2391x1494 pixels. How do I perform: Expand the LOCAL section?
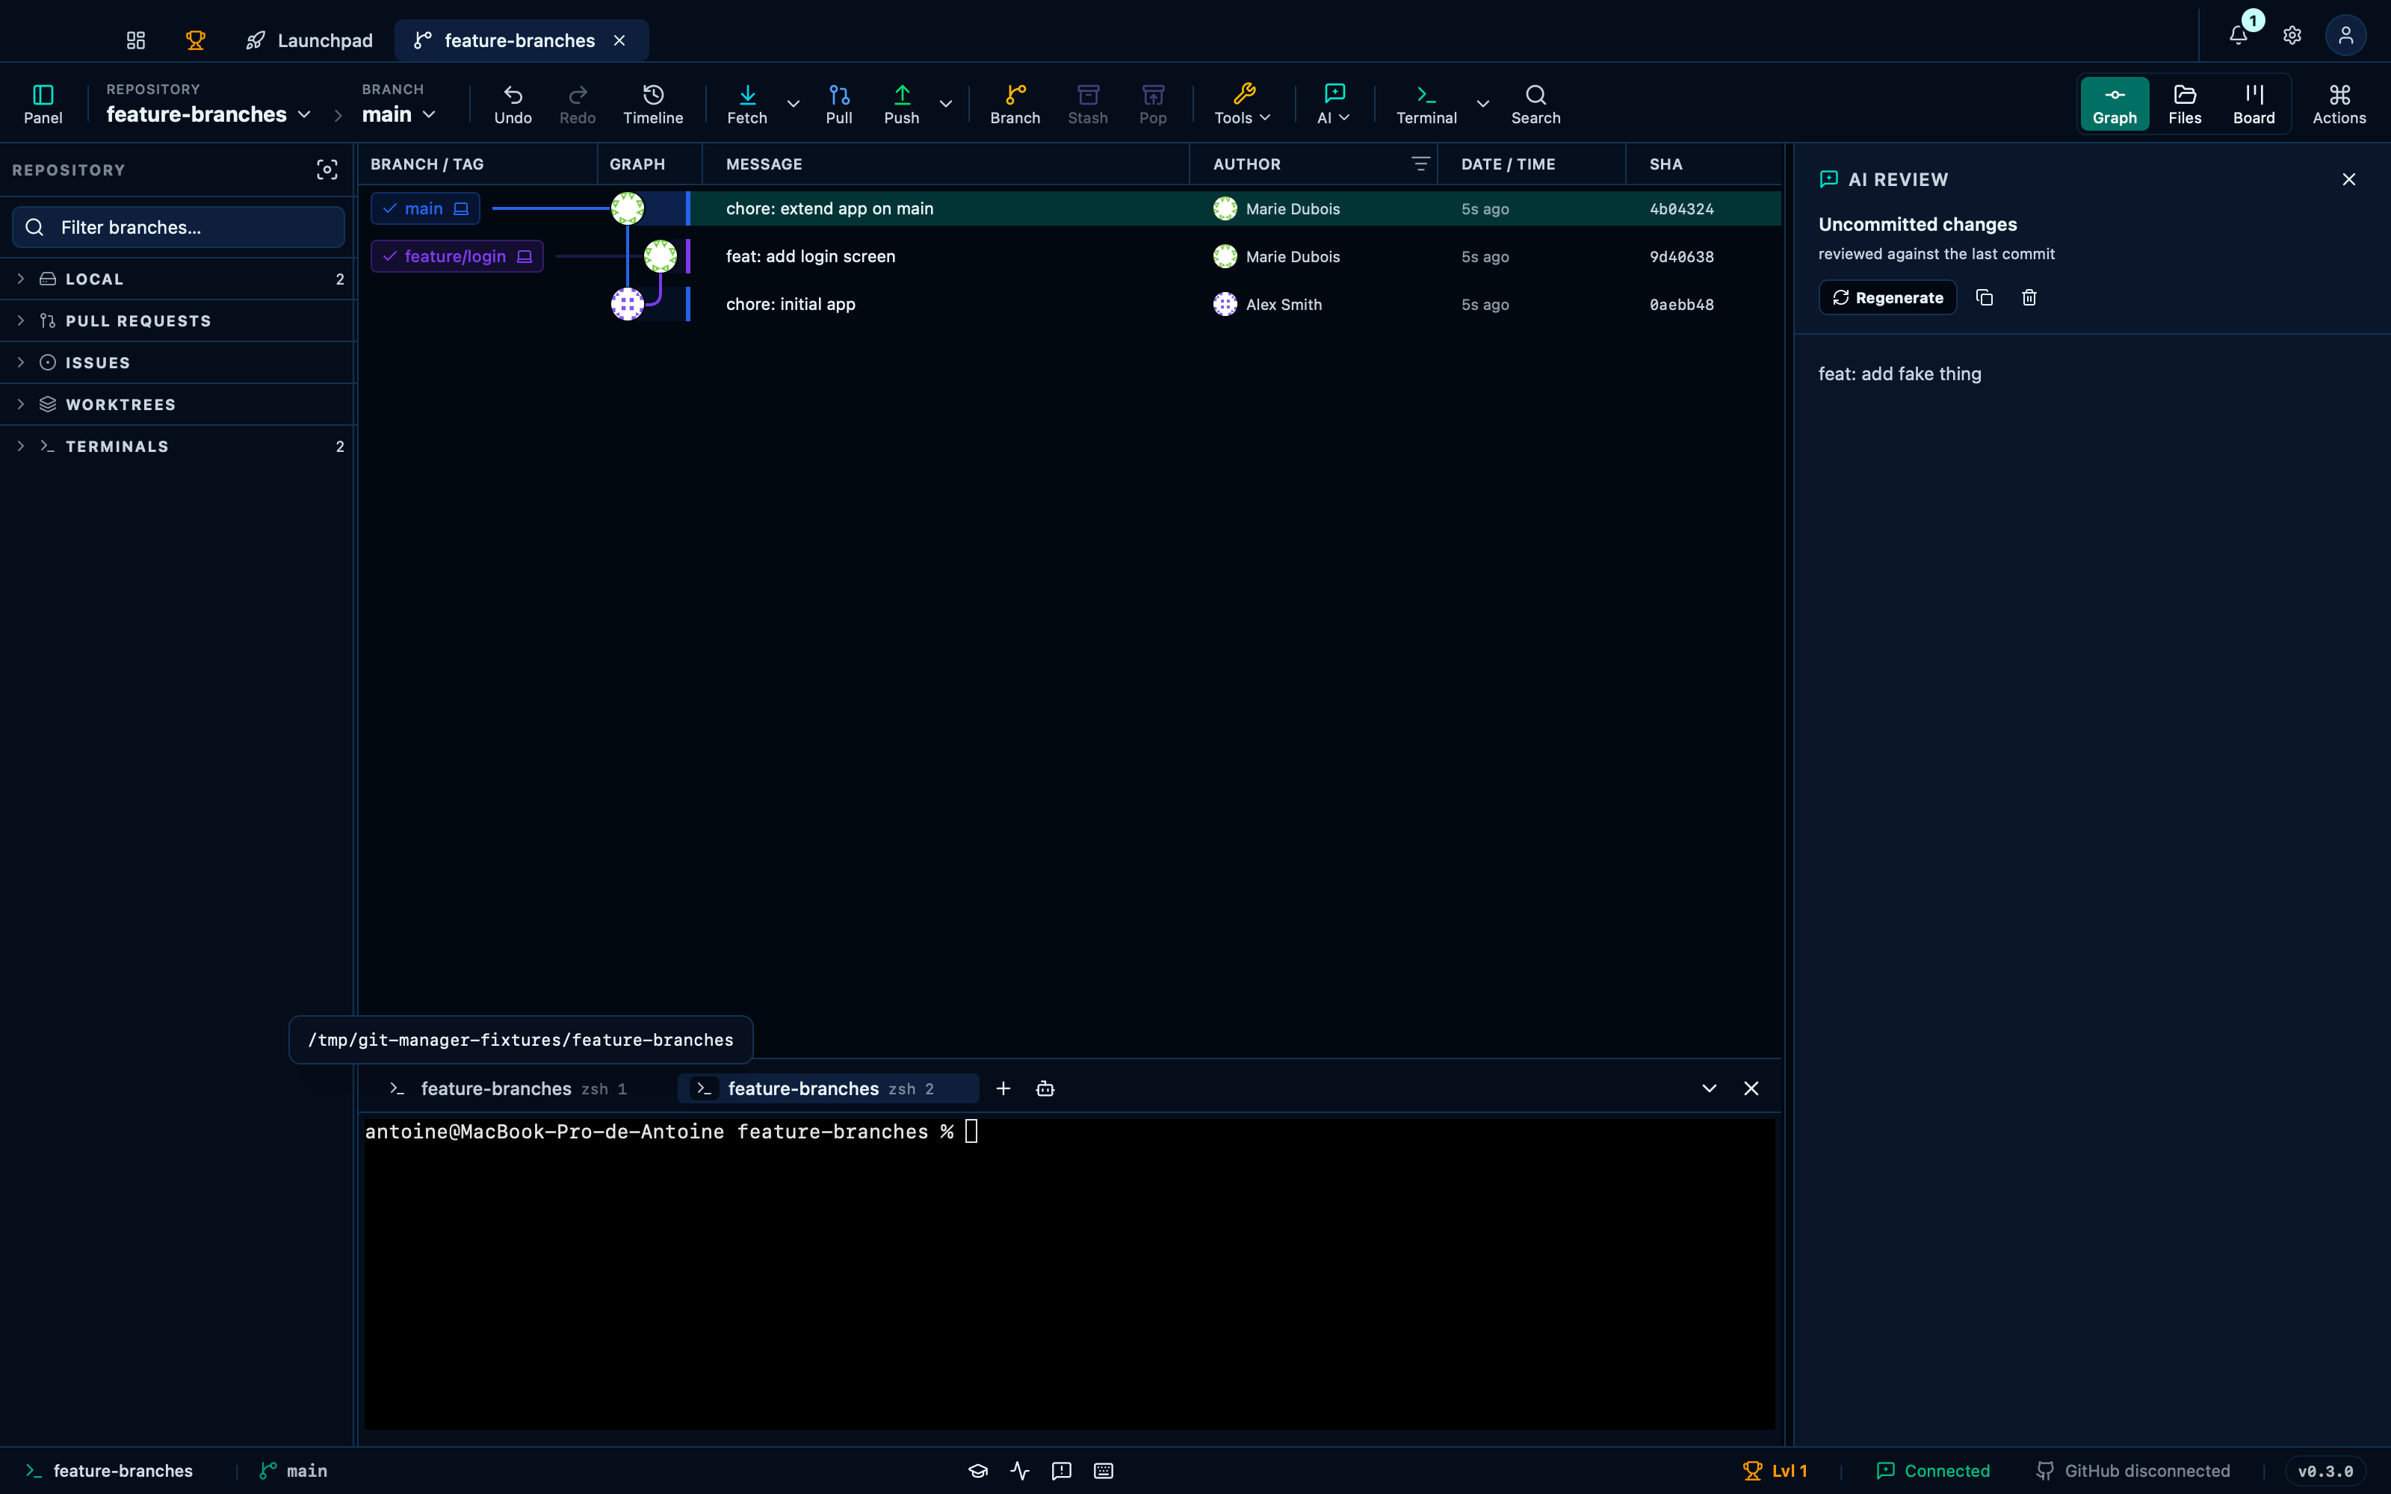(x=179, y=279)
